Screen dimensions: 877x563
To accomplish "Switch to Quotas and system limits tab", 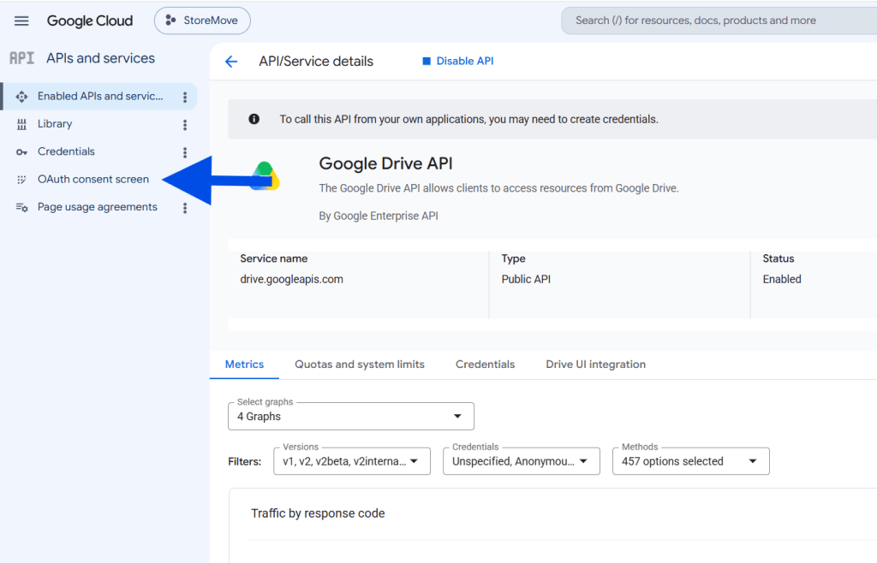I will pyautogui.click(x=360, y=364).
